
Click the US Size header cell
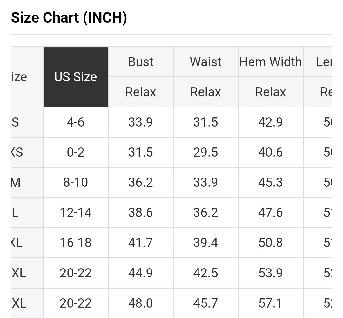coord(76,77)
